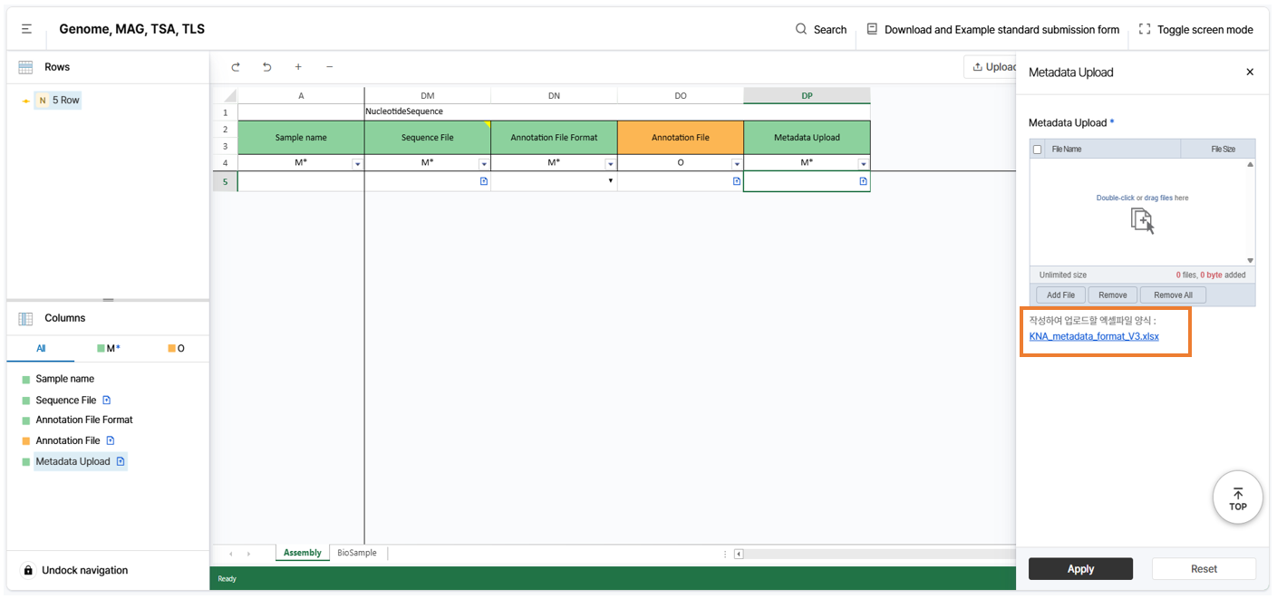Undock navigation using the lock toggle
The width and height of the screenshot is (1277, 599).
coord(28,570)
